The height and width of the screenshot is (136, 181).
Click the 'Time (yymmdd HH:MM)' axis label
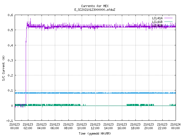point(95,133)
